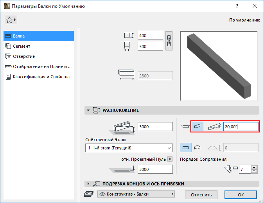Click the help question mark button
This screenshot has height=203, width=264.
pos(237,6)
